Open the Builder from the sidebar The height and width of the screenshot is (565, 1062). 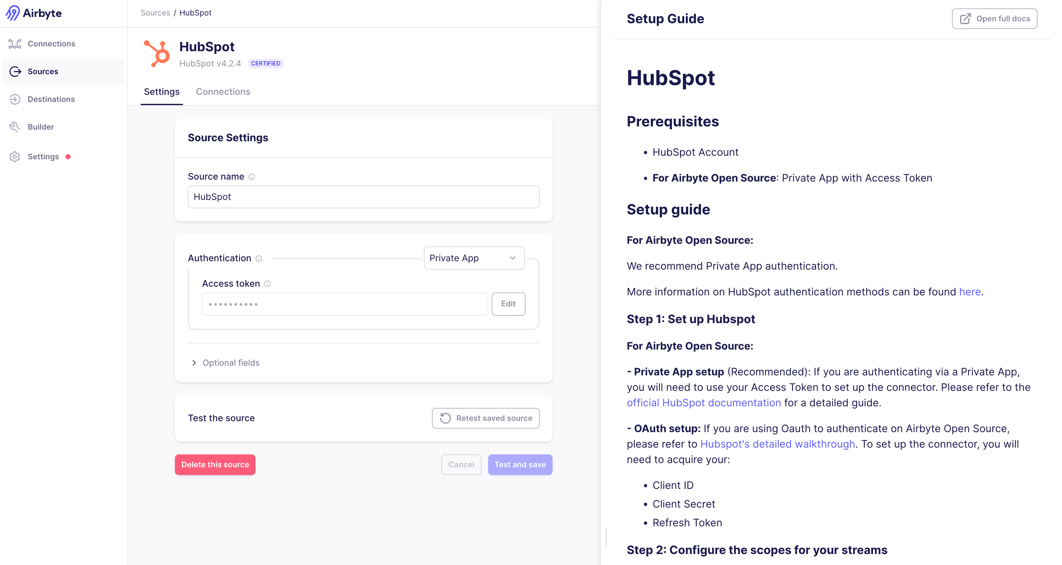15,126
